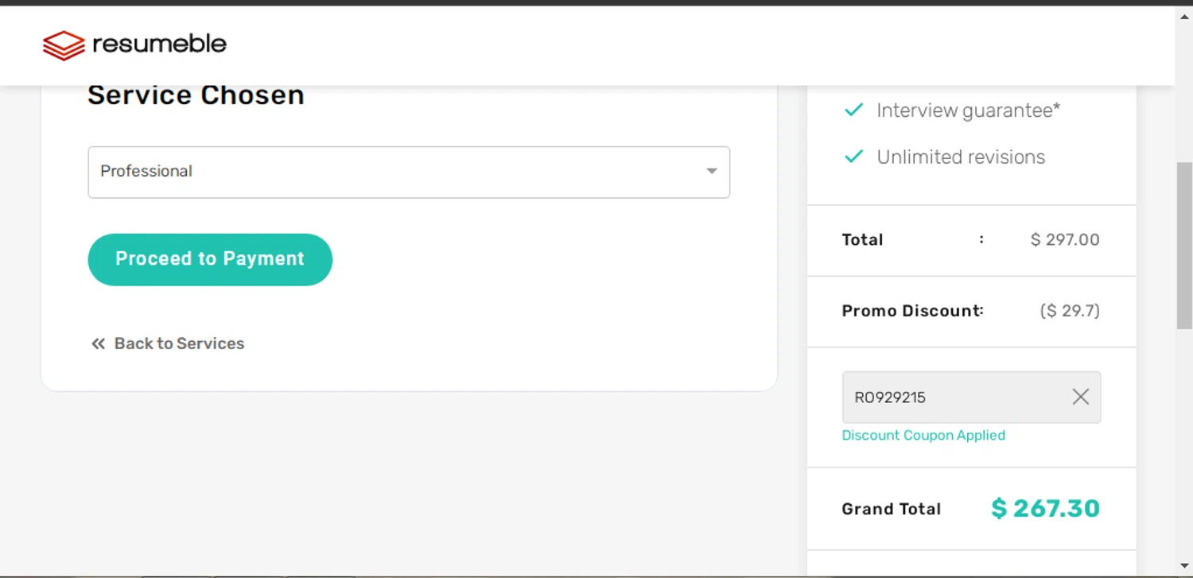Viewport: 1193px width, 578px height.
Task: Click 'Unlimited revisions' text
Action: (x=961, y=157)
